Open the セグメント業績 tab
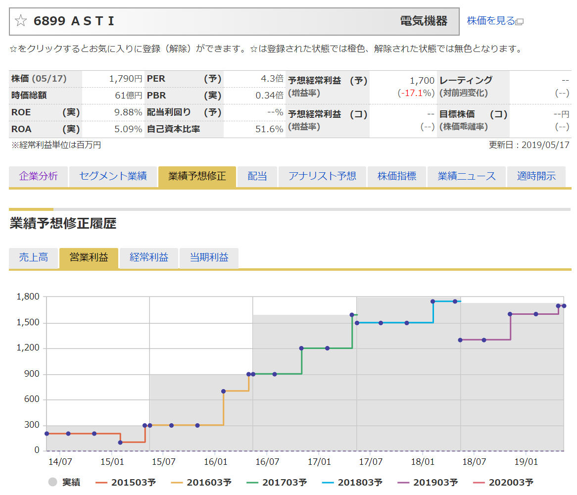This screenshot has width=577, height=495. (113, 176)
